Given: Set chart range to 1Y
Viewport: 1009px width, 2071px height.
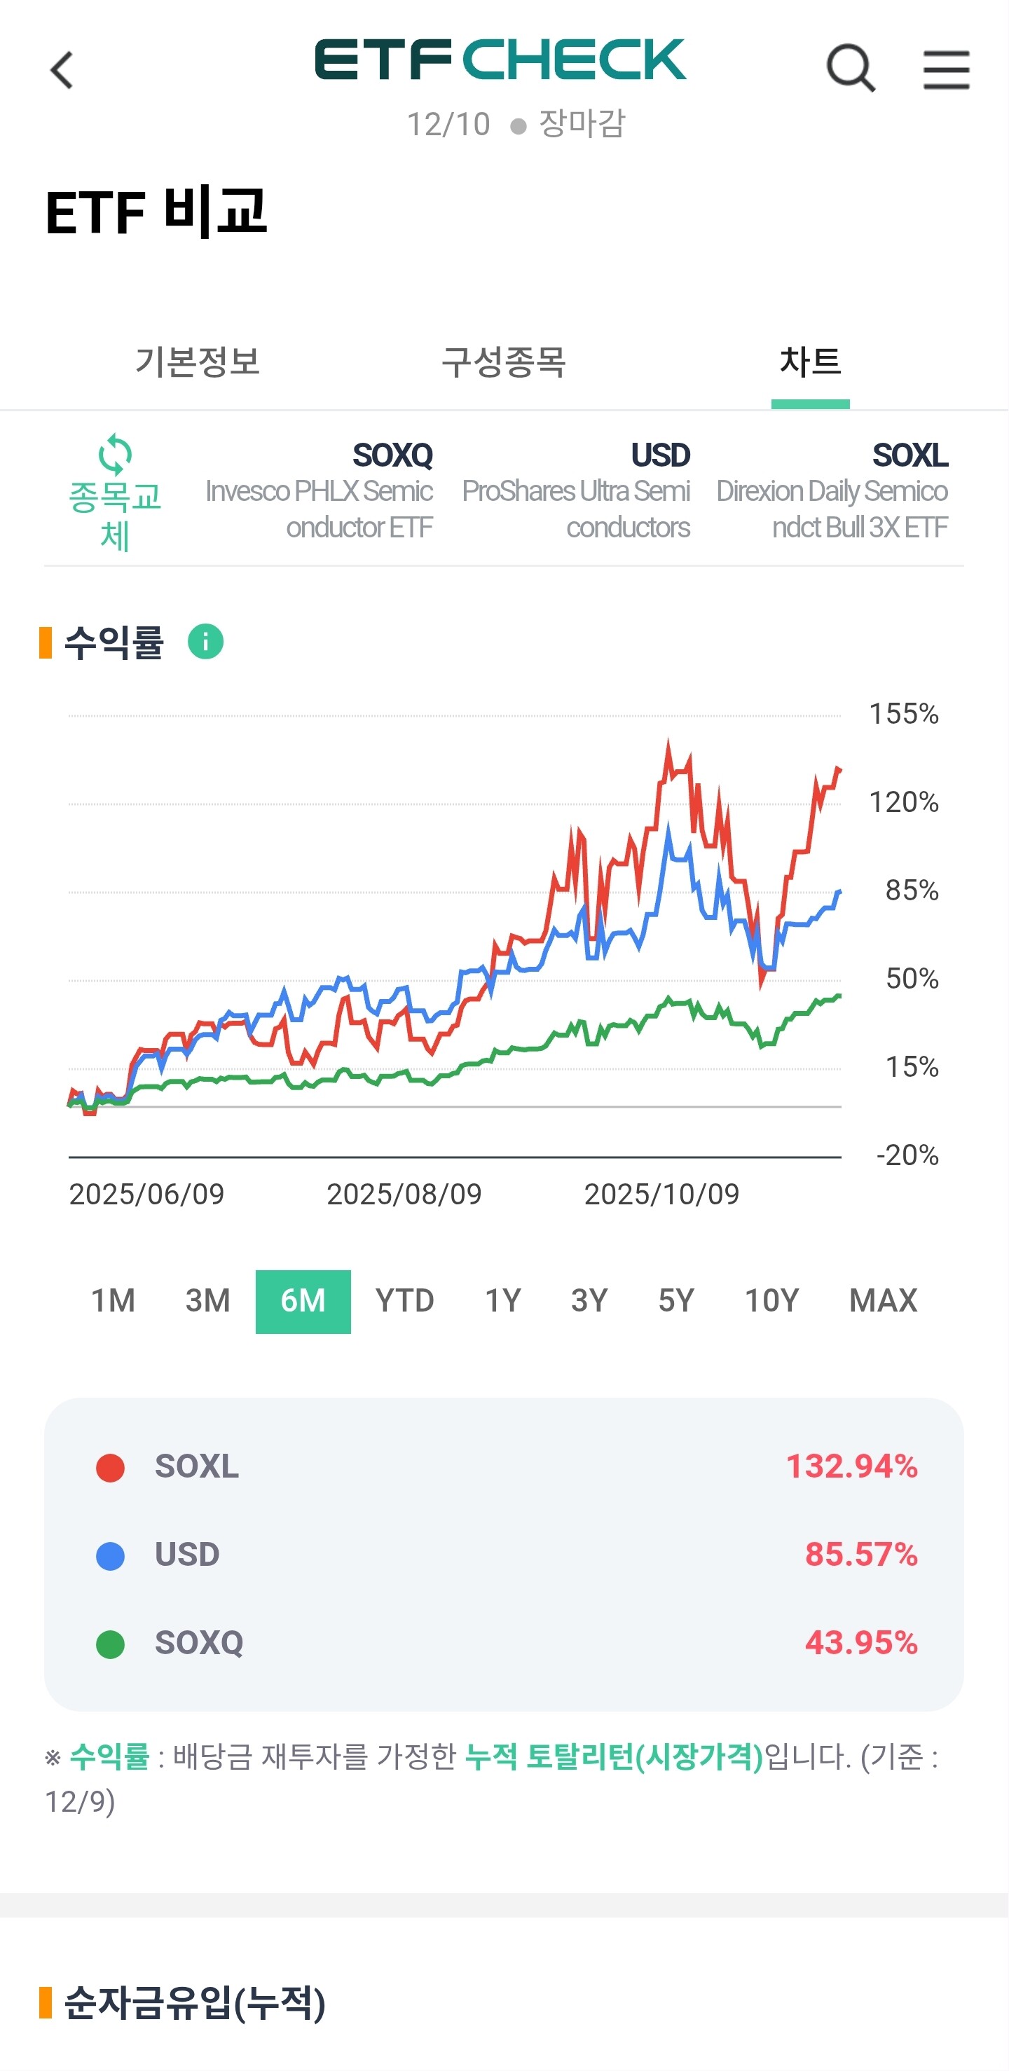Looking at the screenshot, I should [x=502, y=1301].
